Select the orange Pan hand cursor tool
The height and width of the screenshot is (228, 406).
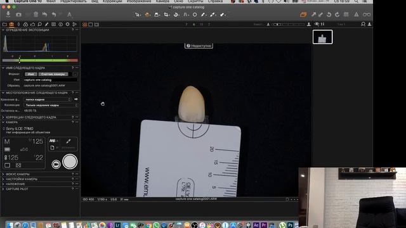point(147,15)
